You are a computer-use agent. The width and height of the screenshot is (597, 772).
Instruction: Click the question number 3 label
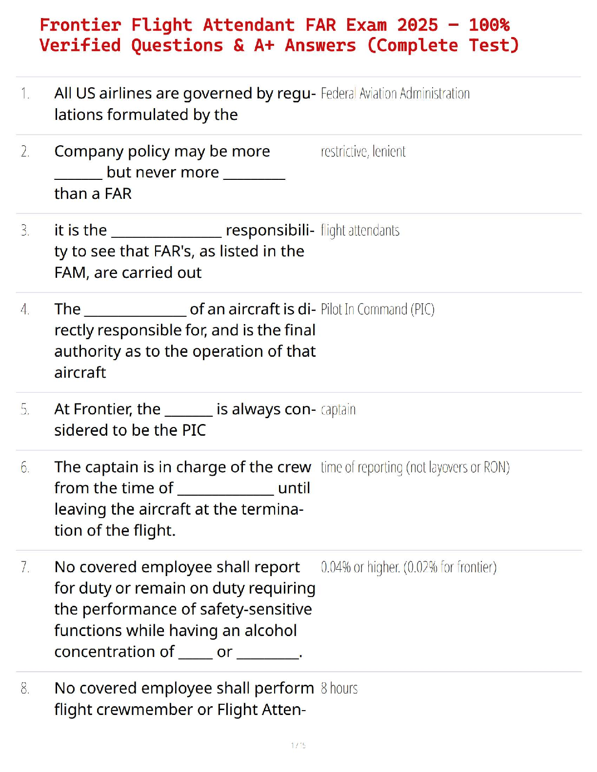pyautogui.click(x=25, y=230)
